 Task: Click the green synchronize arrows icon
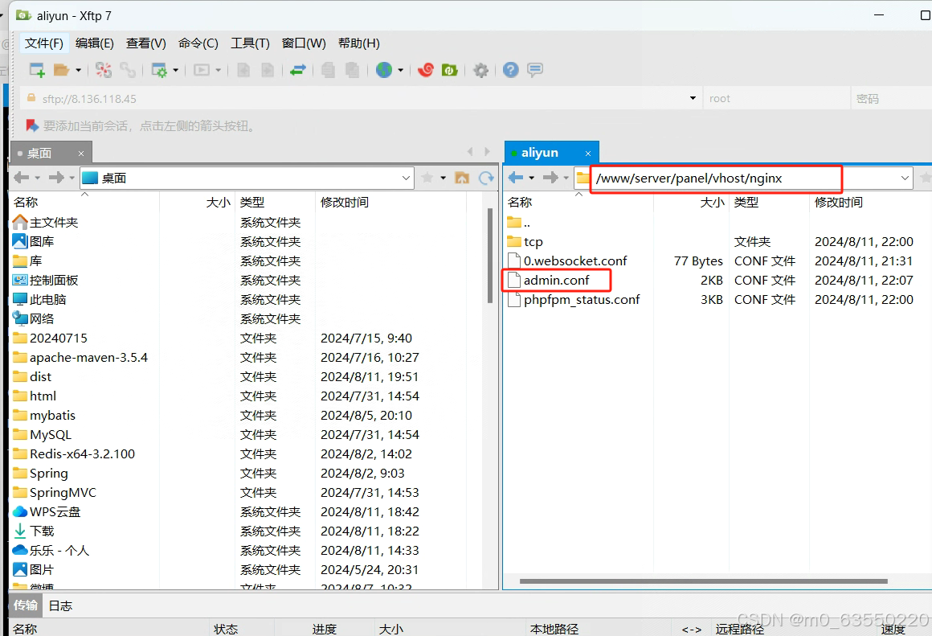click(298, 70)
